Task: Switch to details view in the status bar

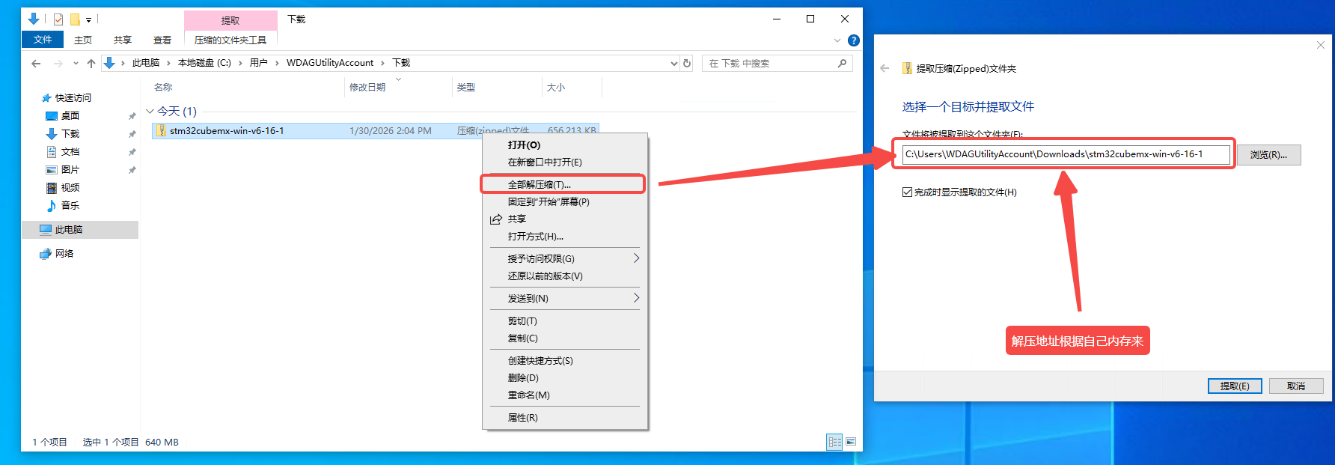Action: tap(834, 442)
